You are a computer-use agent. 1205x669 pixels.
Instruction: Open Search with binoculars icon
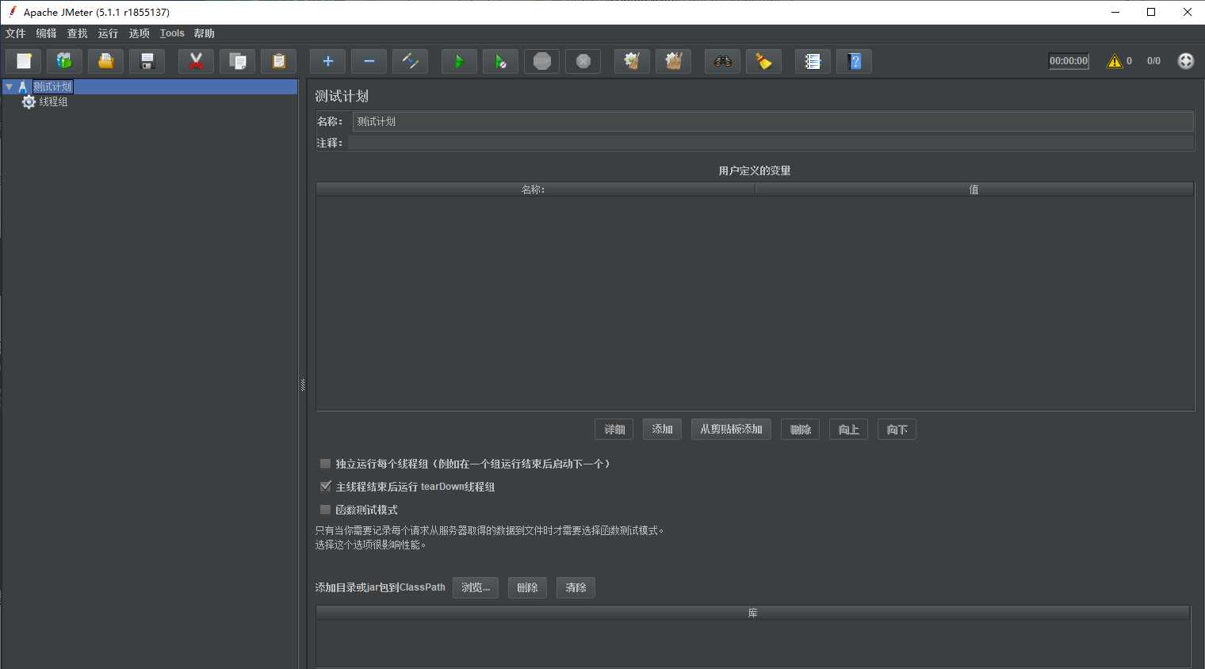(x=722, y=61)
